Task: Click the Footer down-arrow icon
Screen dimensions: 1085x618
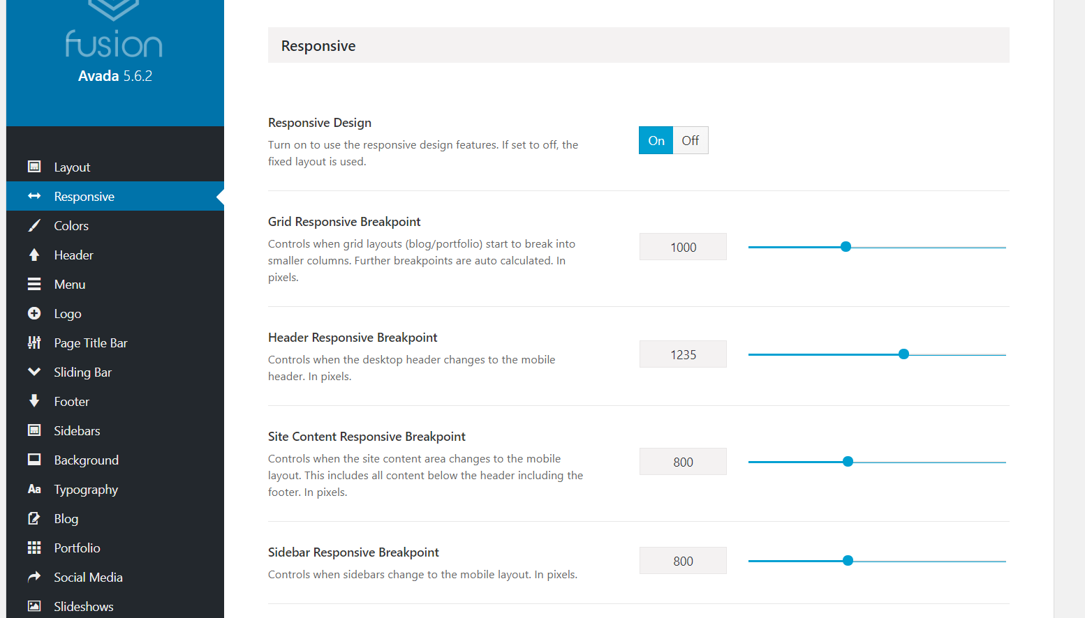Action: pyautogui.click(x=34, y=401)
